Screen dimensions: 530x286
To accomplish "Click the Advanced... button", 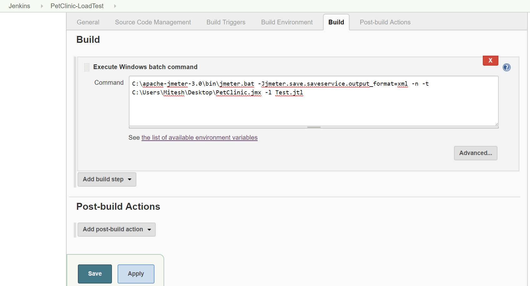I will pos(476,153).
